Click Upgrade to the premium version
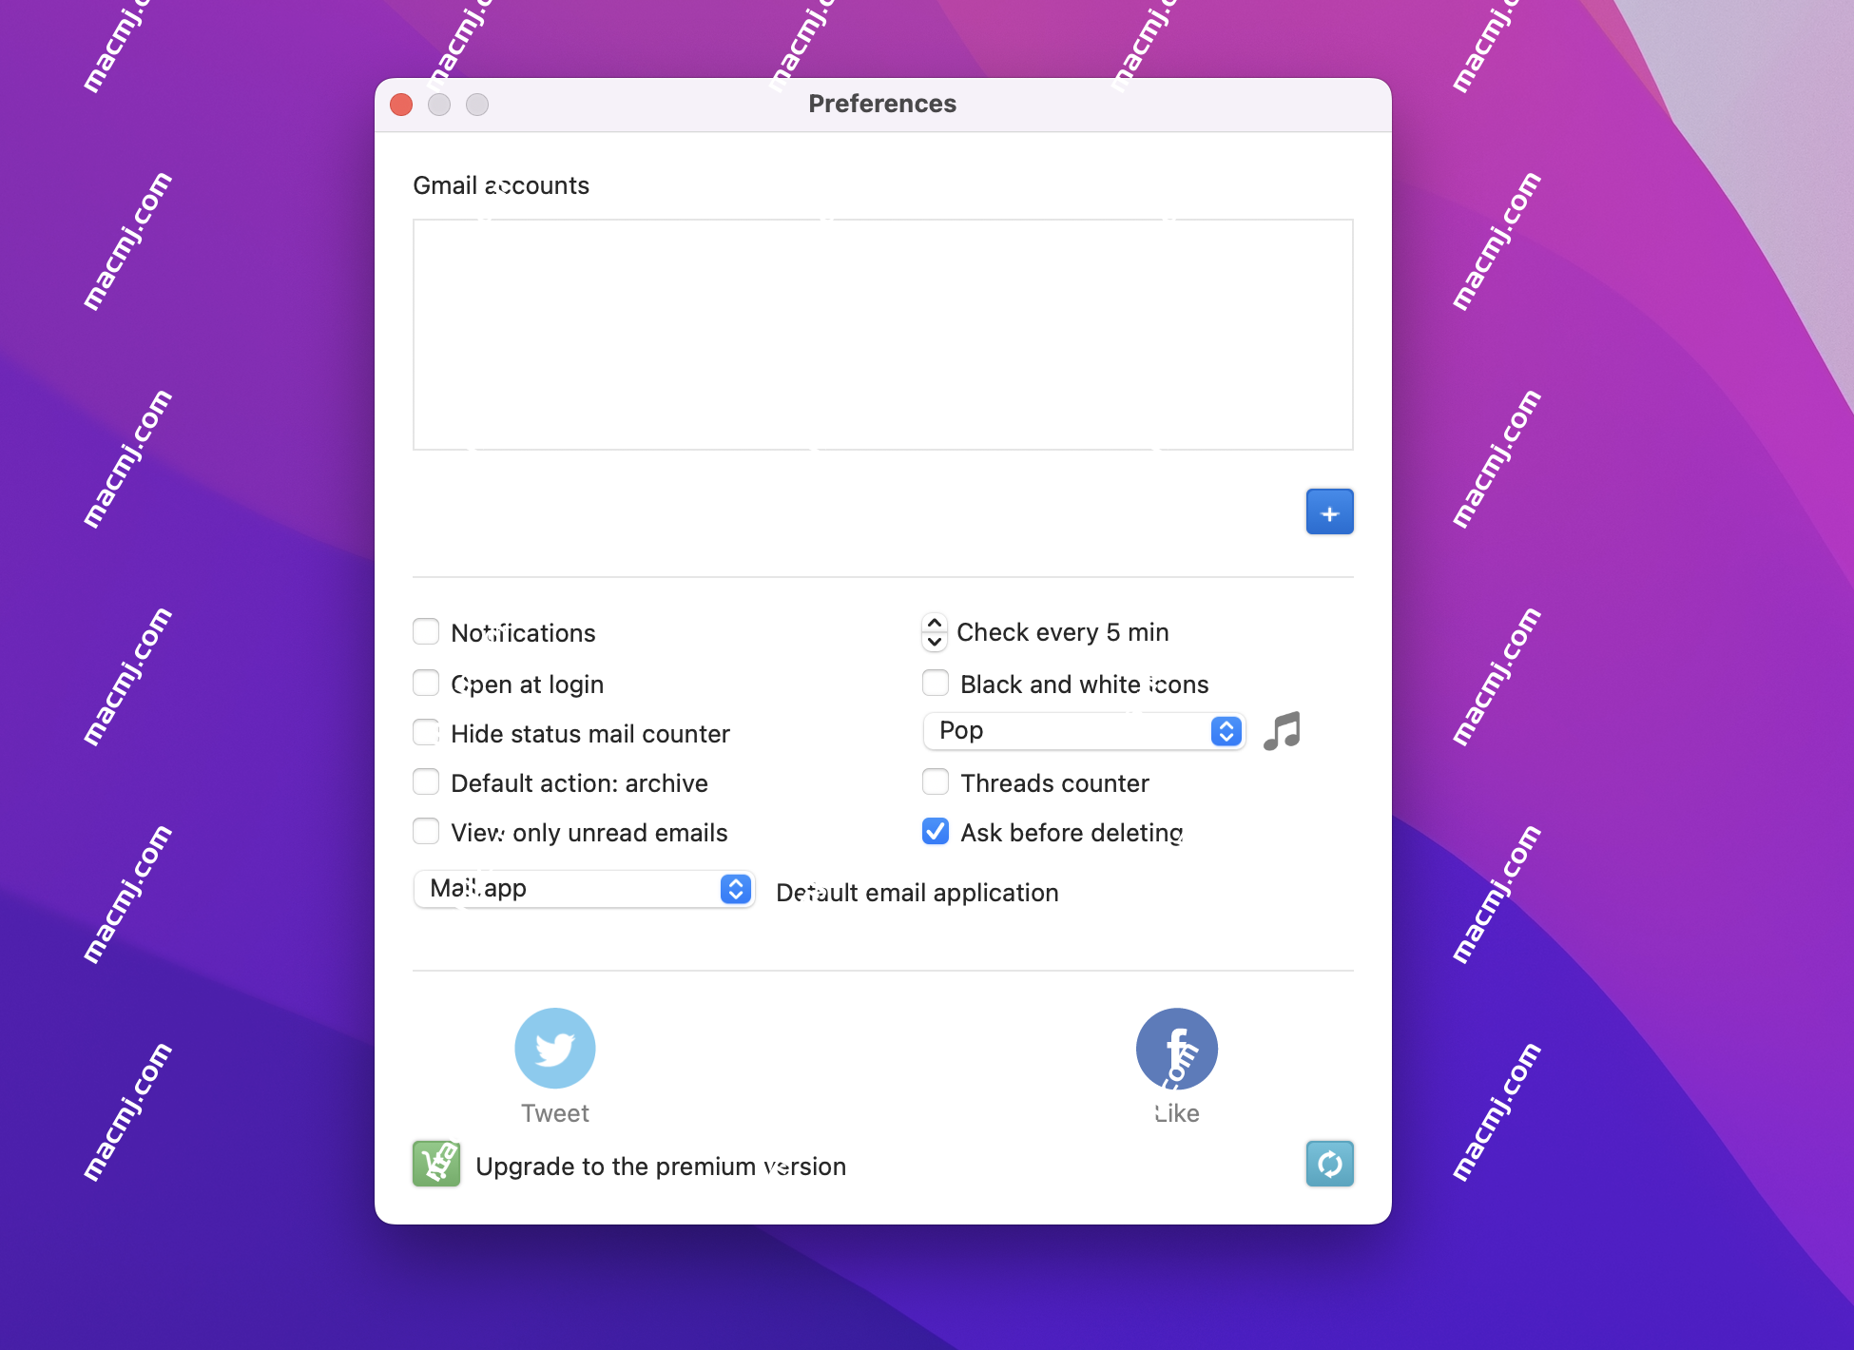1854x1350 pixels. point(661,1166)
